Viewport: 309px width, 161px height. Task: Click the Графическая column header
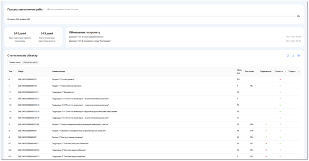pyautogui.click(x=265, y=71)
